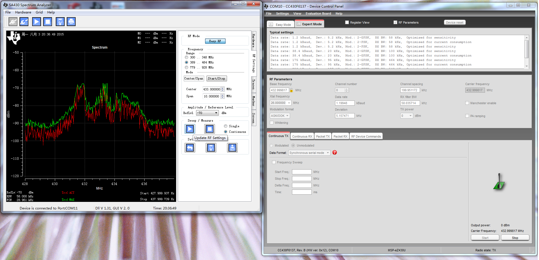
Task: Open the RF Device Commands tab
Action: pyautogui.click(x=366, y=136)
